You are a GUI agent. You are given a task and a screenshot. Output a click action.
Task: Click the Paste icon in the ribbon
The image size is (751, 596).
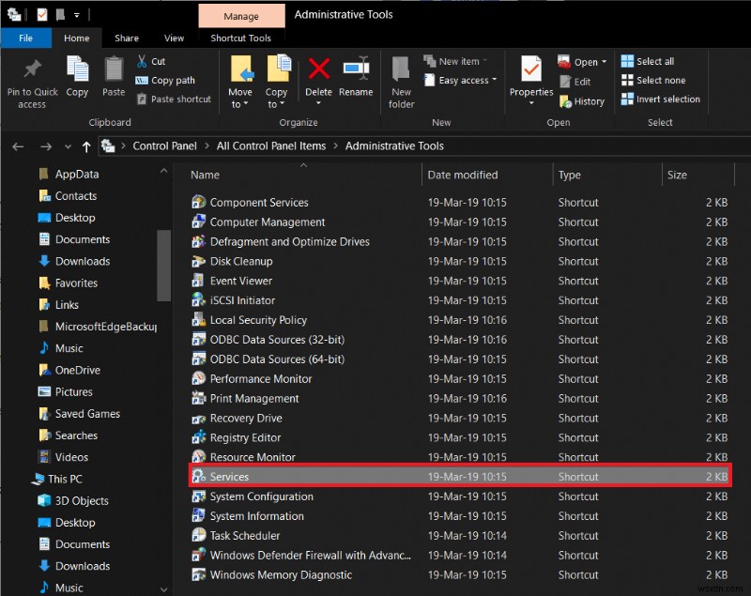112,79
